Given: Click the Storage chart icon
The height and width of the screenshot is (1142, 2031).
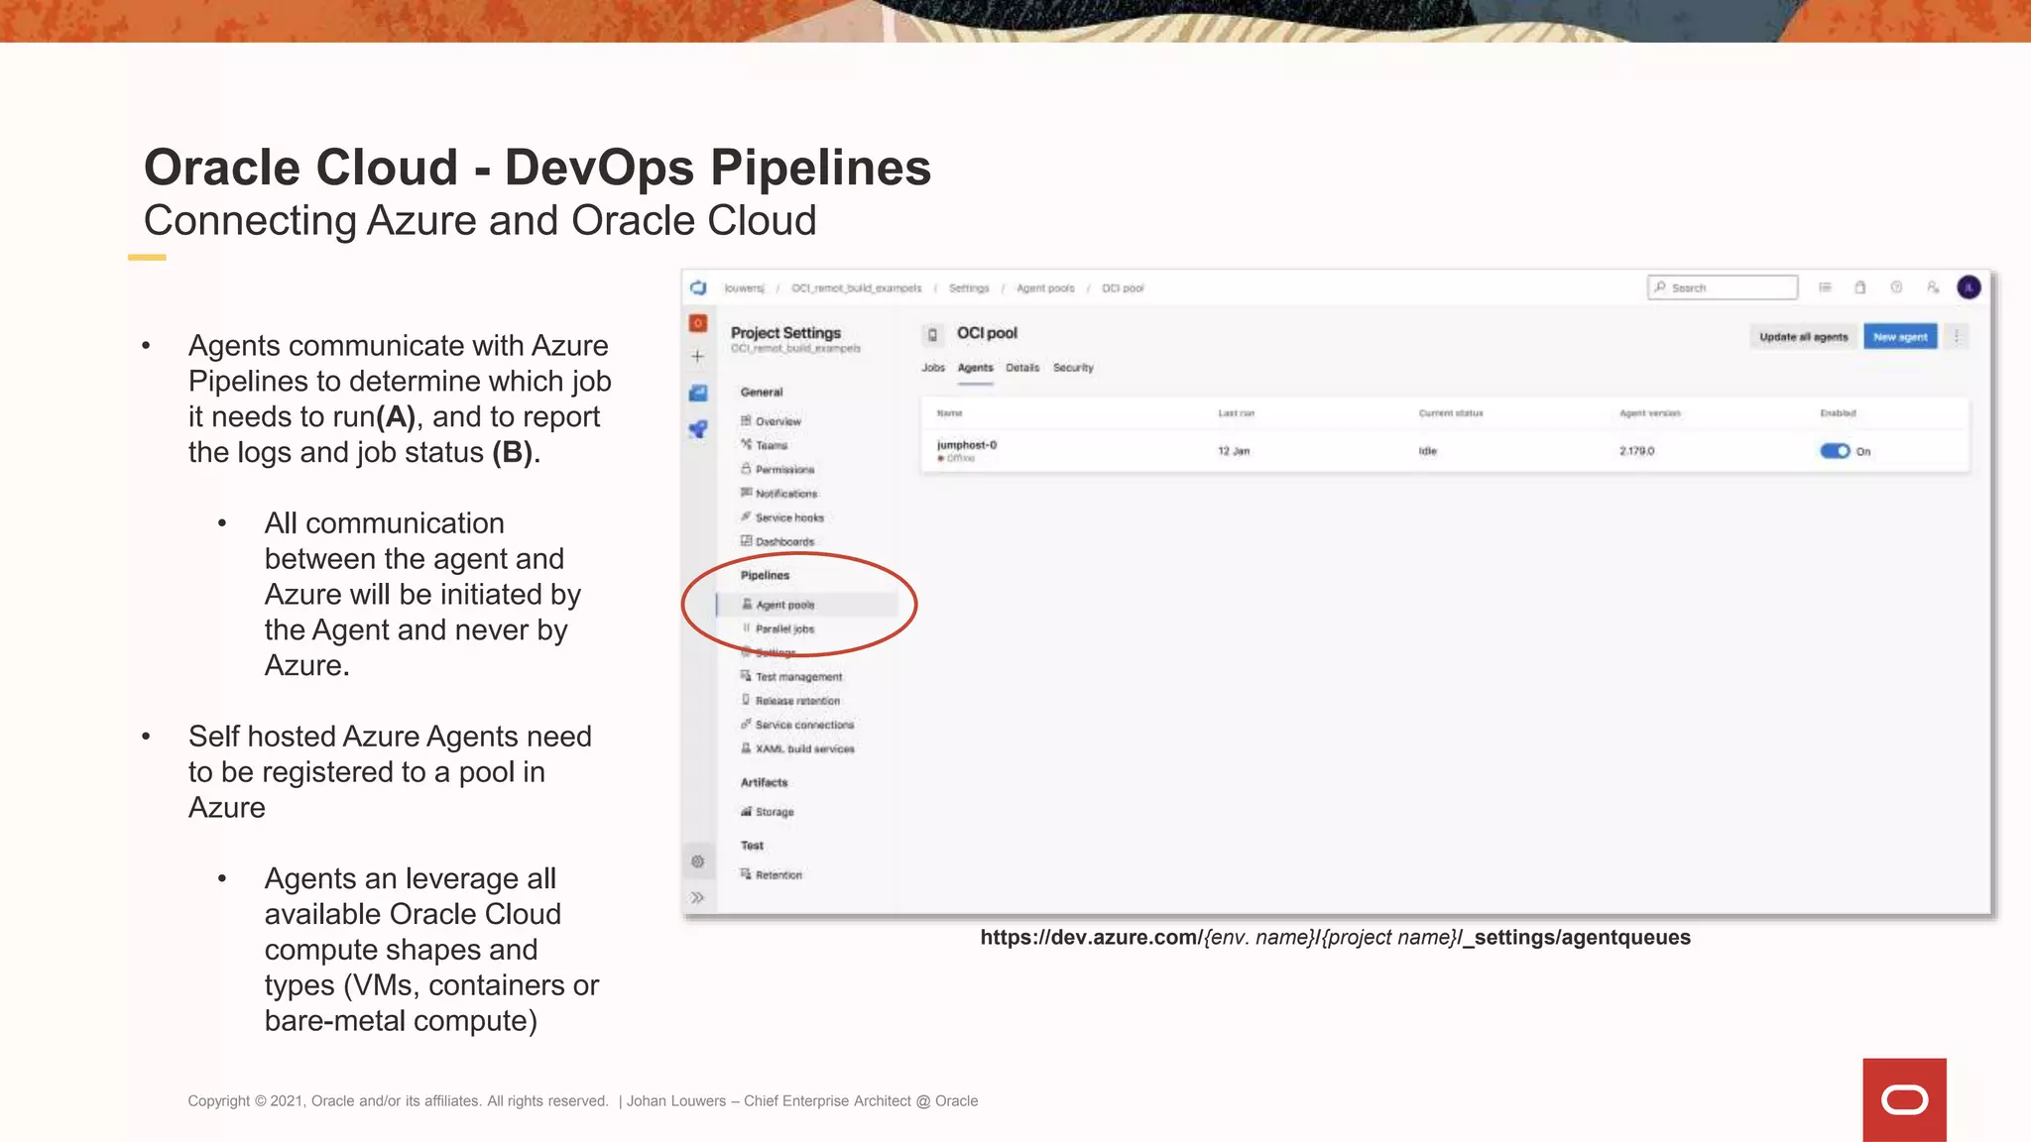Looking at the screenshot, I should (746, 811).
